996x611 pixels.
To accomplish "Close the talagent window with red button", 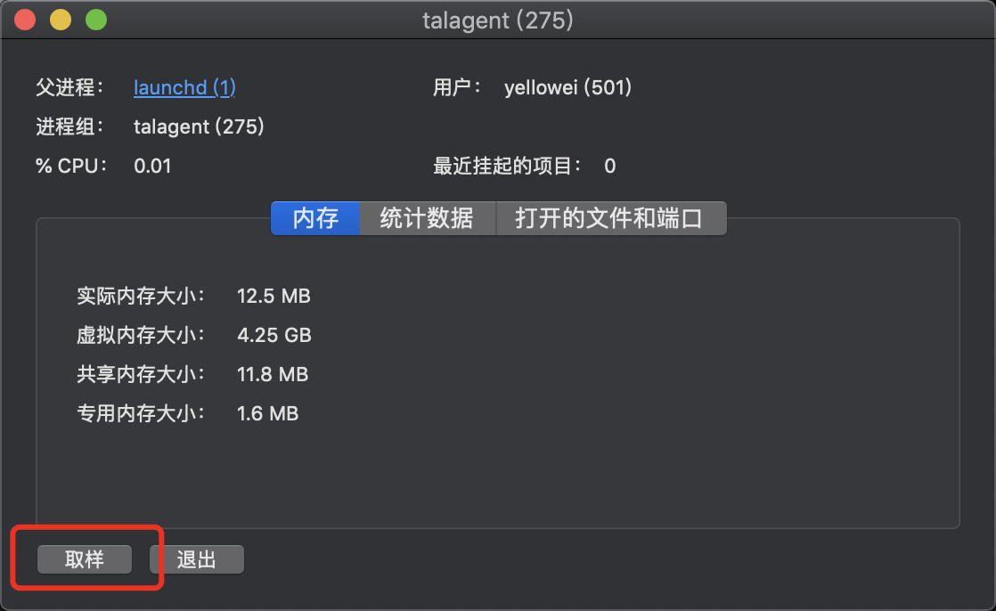I will pos(25,20).
